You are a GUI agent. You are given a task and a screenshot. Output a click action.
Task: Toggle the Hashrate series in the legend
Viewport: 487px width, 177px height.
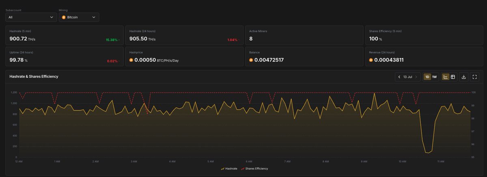(x=229, y=168)
